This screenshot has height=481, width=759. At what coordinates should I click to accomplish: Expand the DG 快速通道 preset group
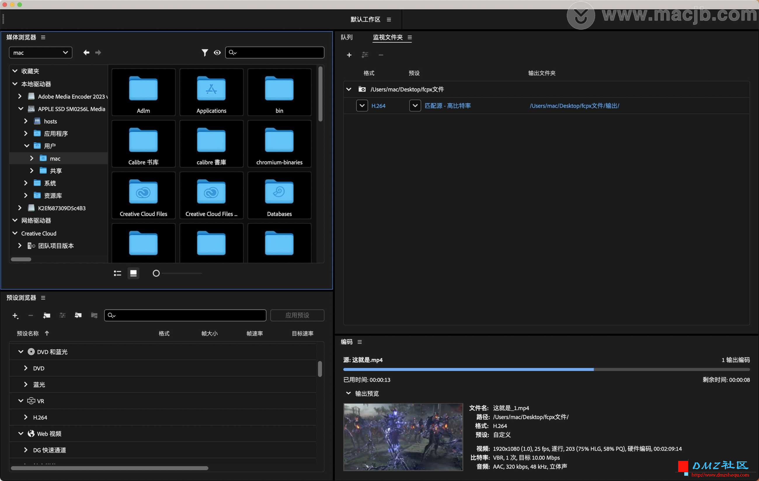(x=25, y=450)
